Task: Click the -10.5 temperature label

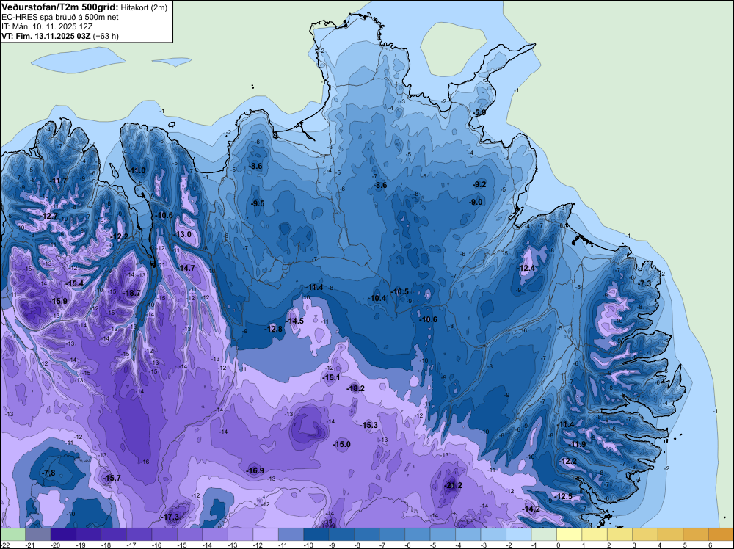Action: [400, 291]
